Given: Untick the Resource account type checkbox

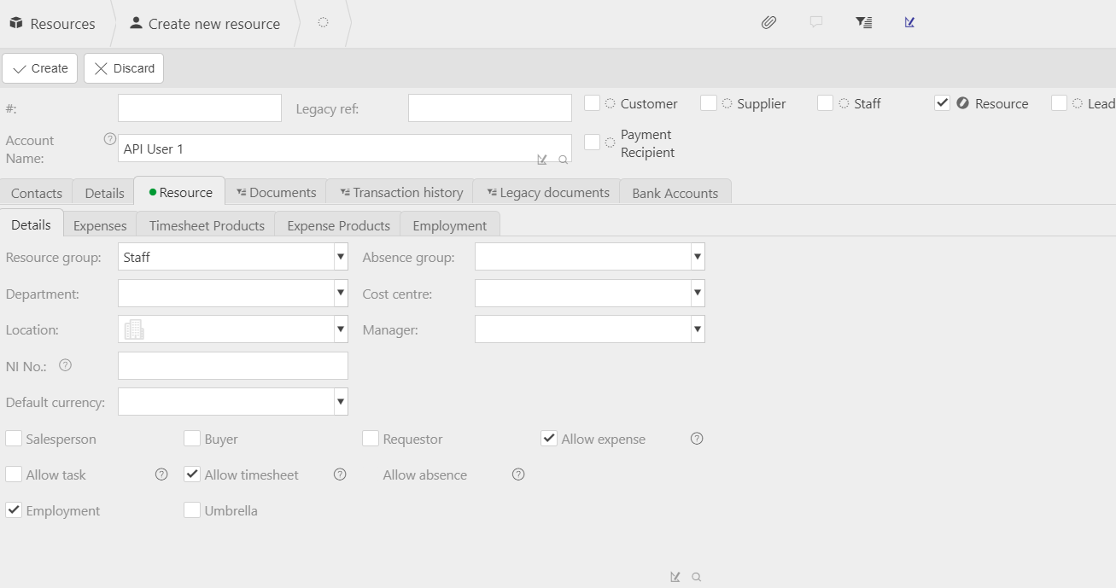Looking at the screenshot, I should 943,103.
